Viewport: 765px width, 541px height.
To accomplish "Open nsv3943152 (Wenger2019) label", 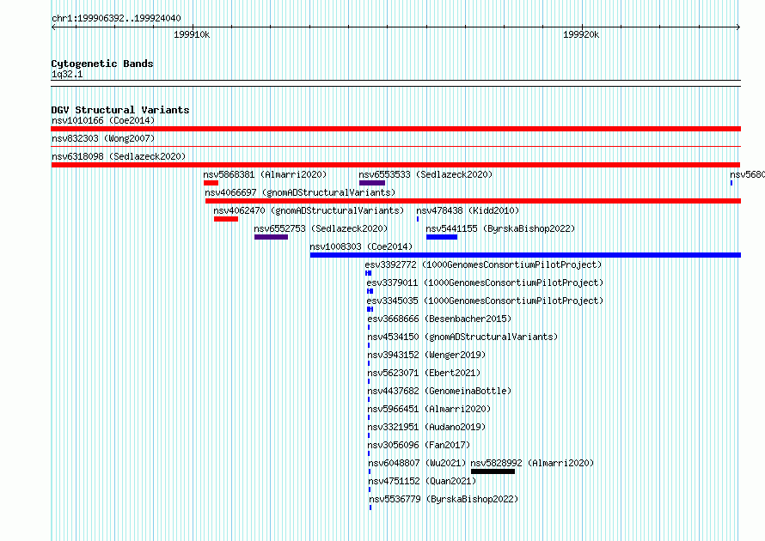I will click(x=426, y=355).
